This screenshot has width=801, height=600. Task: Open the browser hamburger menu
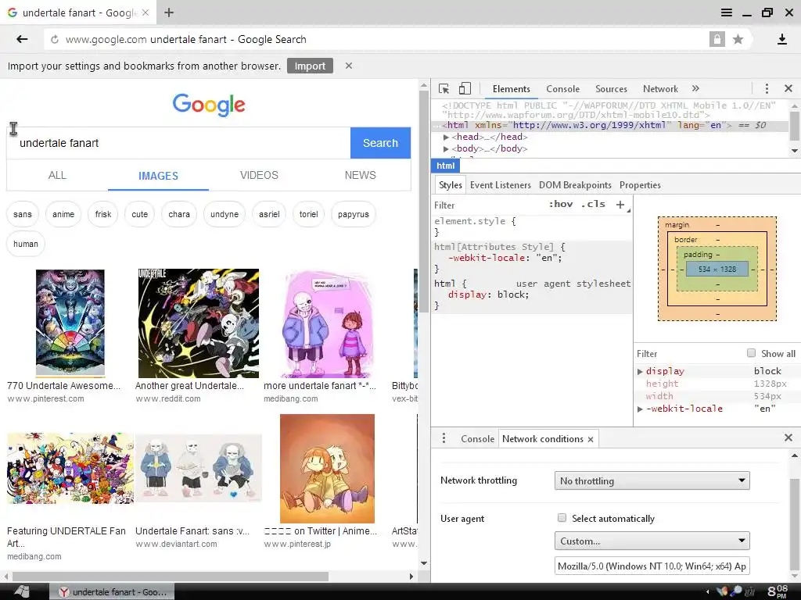(x=726, y=12)
